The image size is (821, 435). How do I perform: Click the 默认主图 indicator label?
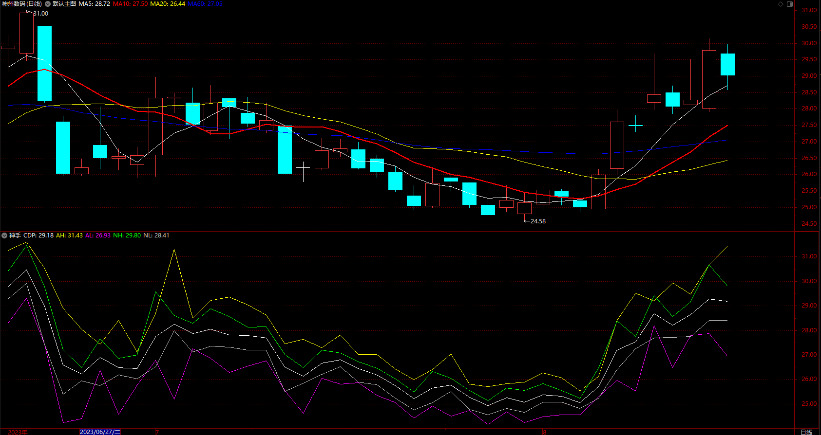point(64,4)
